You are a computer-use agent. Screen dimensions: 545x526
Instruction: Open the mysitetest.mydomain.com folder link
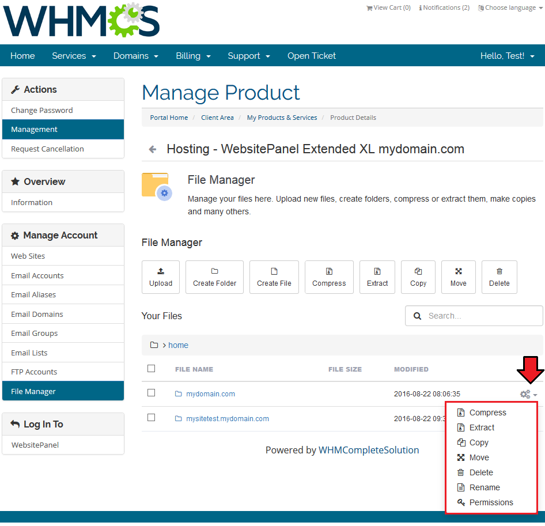coord(228,419)
